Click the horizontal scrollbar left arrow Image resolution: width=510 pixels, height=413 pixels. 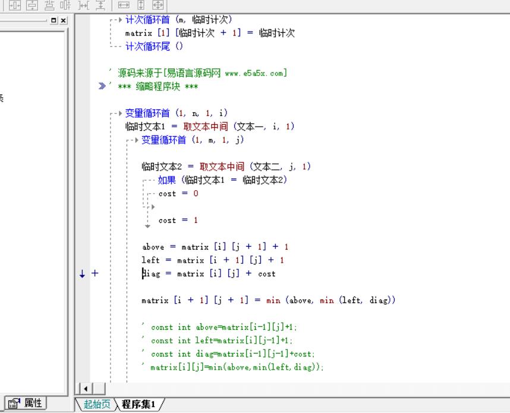[x=86, y=389]
